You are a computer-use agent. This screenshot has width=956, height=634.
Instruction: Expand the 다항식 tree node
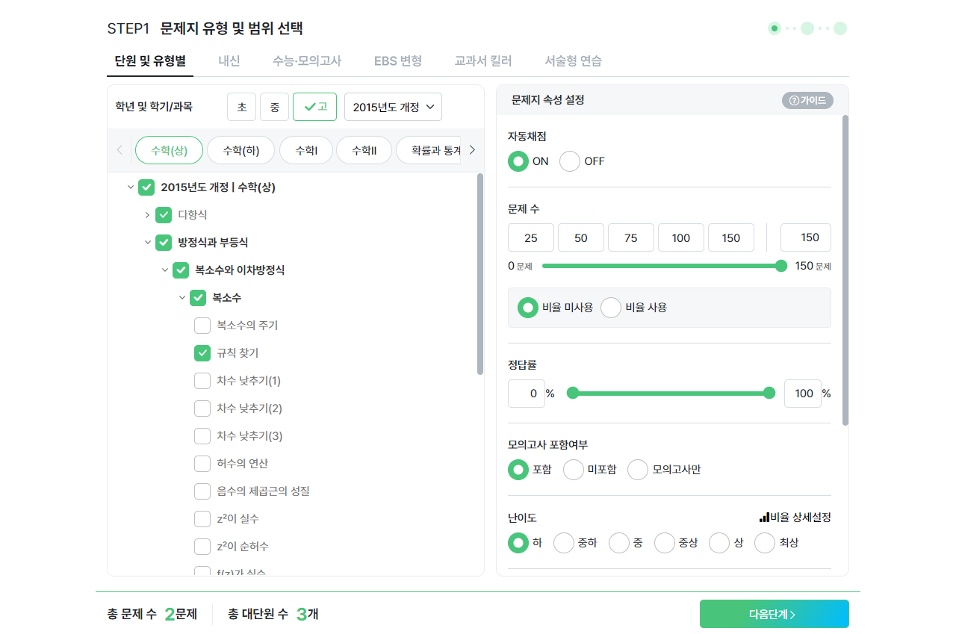[x=147, y=215]
